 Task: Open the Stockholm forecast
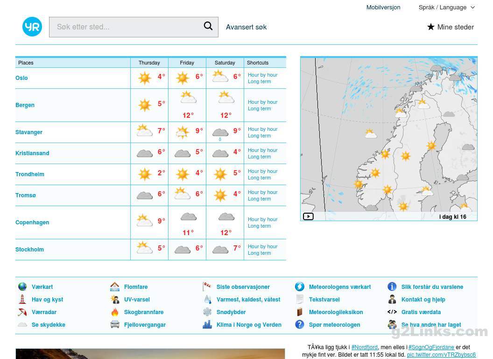[x=29, y=250]
